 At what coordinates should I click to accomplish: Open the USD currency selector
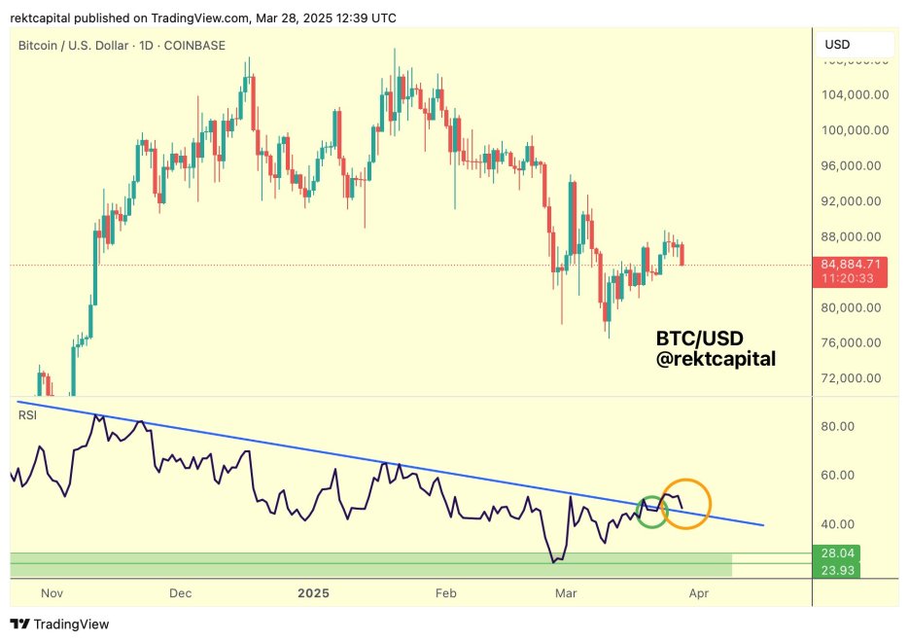click(x=855, y=44)
